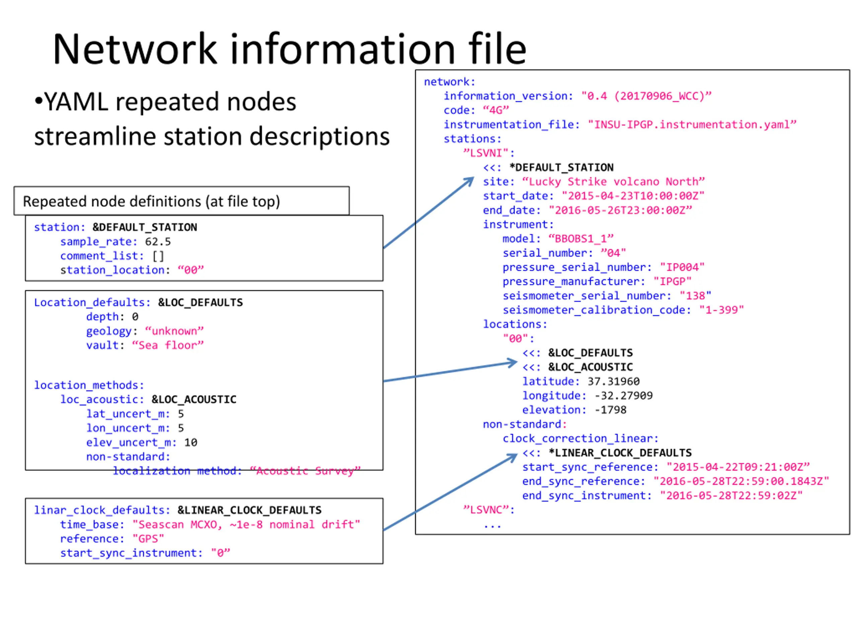Select the "elev_uncert_m: 10" line
Screen dimensions: 857x642
(141, 442)
